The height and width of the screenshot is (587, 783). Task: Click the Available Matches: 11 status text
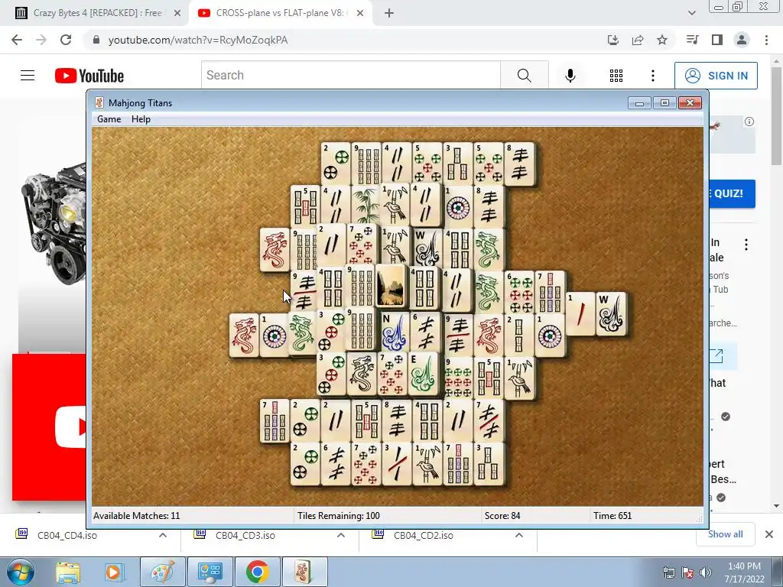coord(136,516)
